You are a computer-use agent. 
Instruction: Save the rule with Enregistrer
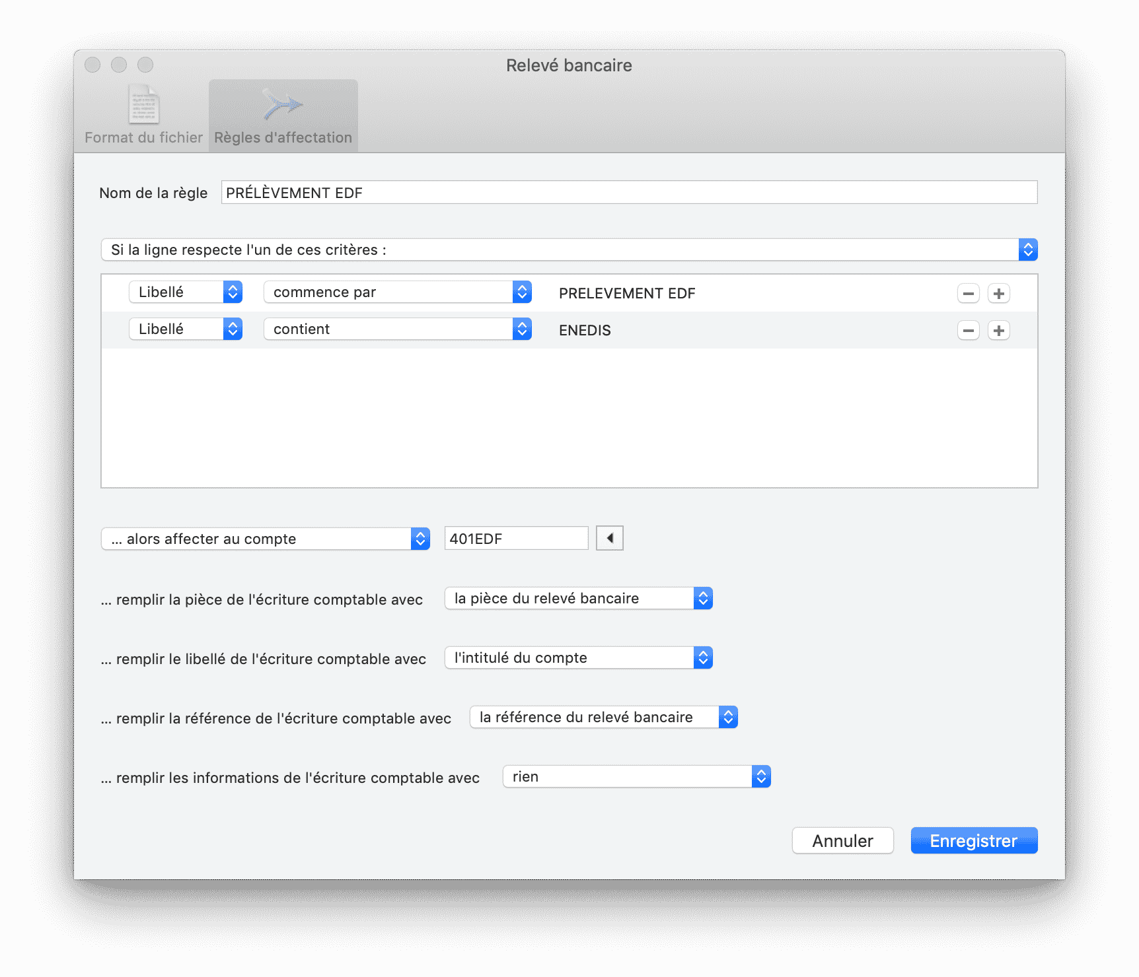pyautogui.click(x=974, y=840)
